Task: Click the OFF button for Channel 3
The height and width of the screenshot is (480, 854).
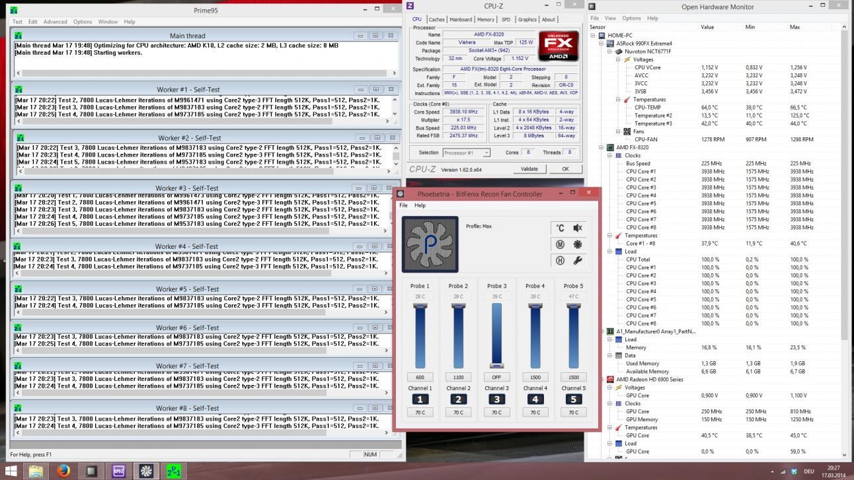Action: tap(496, 377)
